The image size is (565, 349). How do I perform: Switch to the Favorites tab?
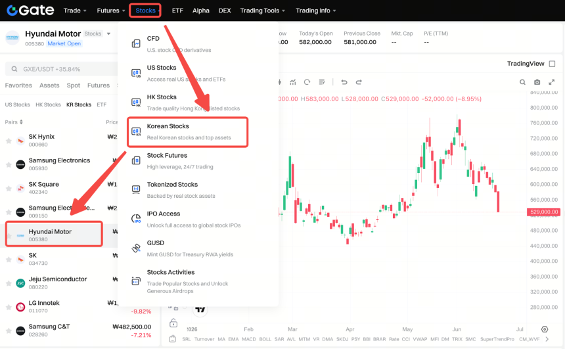point(18,85)
